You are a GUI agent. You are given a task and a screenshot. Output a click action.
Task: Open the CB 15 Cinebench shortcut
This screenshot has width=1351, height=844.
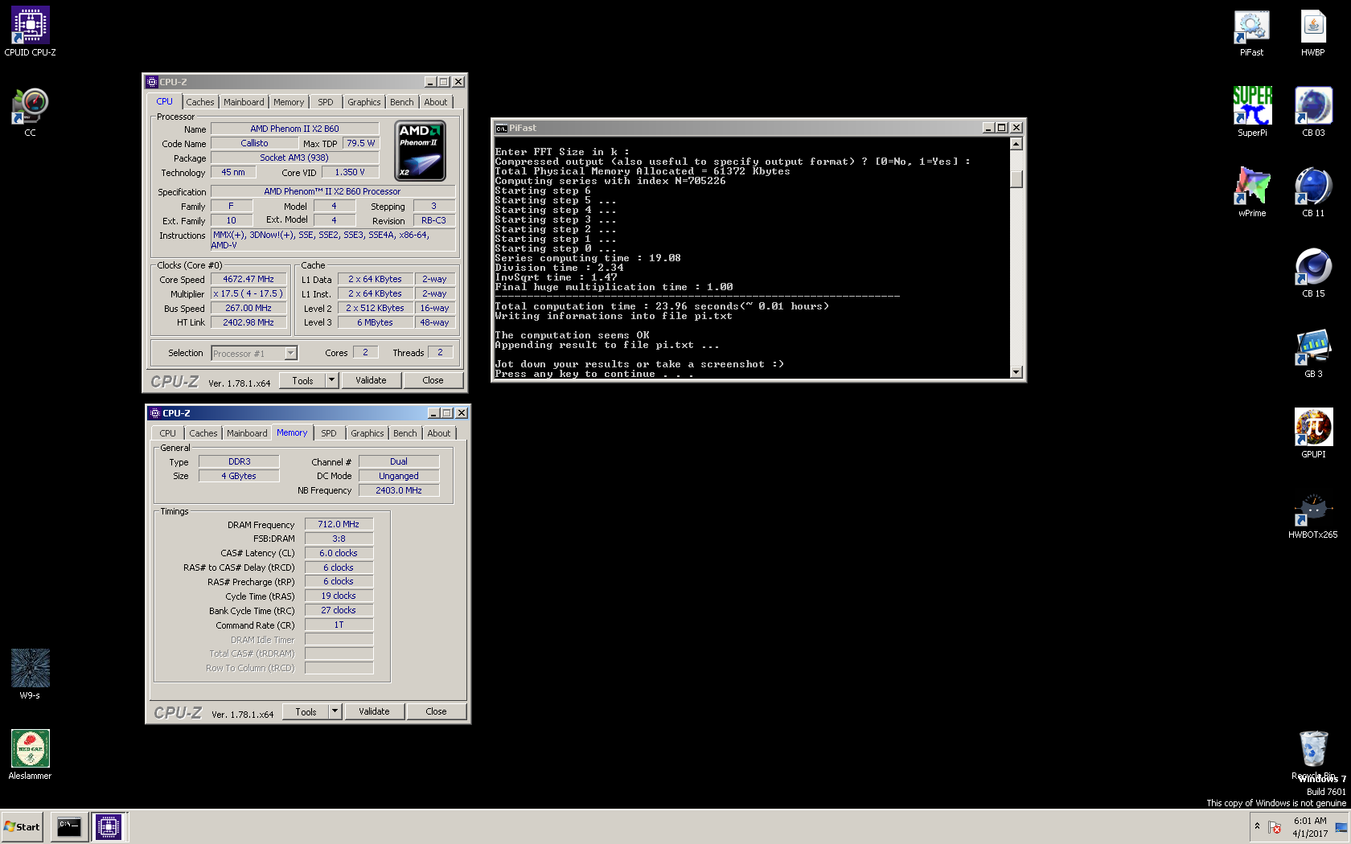pyautogui.click(x=1313, y=273)
